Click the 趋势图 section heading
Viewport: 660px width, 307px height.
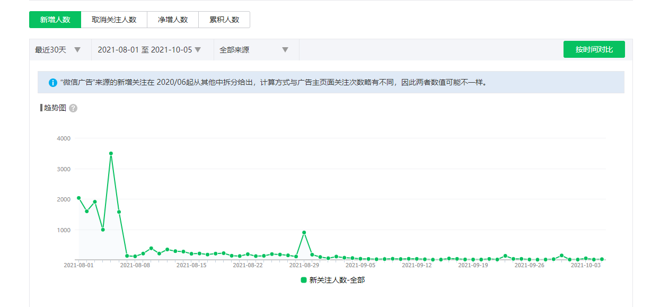pos(55,108)
